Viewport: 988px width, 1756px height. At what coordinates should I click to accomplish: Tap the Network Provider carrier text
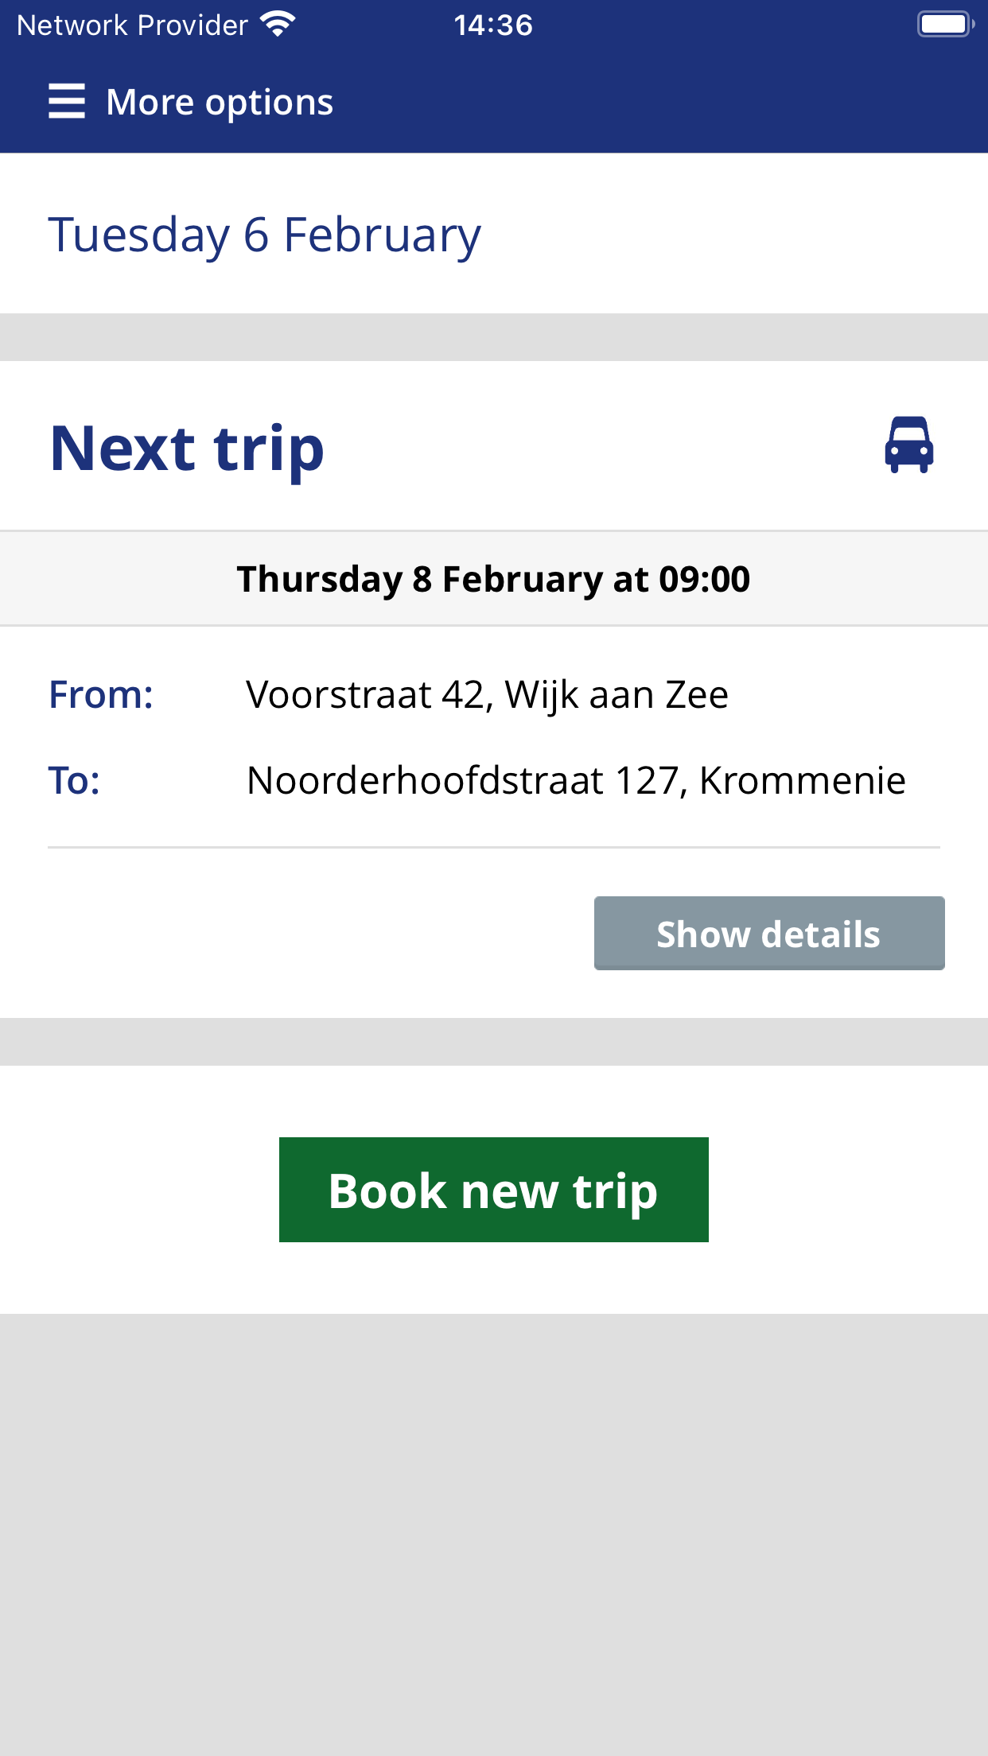133,25
